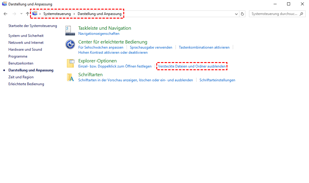Screen dimensions: 309x183
Task: Click the Schriftarten folder icon
Action: [70, 77]
